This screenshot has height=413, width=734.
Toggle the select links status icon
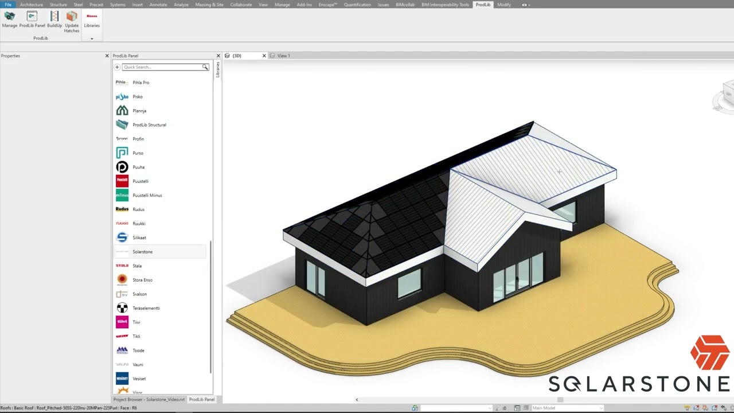(686, 408)
